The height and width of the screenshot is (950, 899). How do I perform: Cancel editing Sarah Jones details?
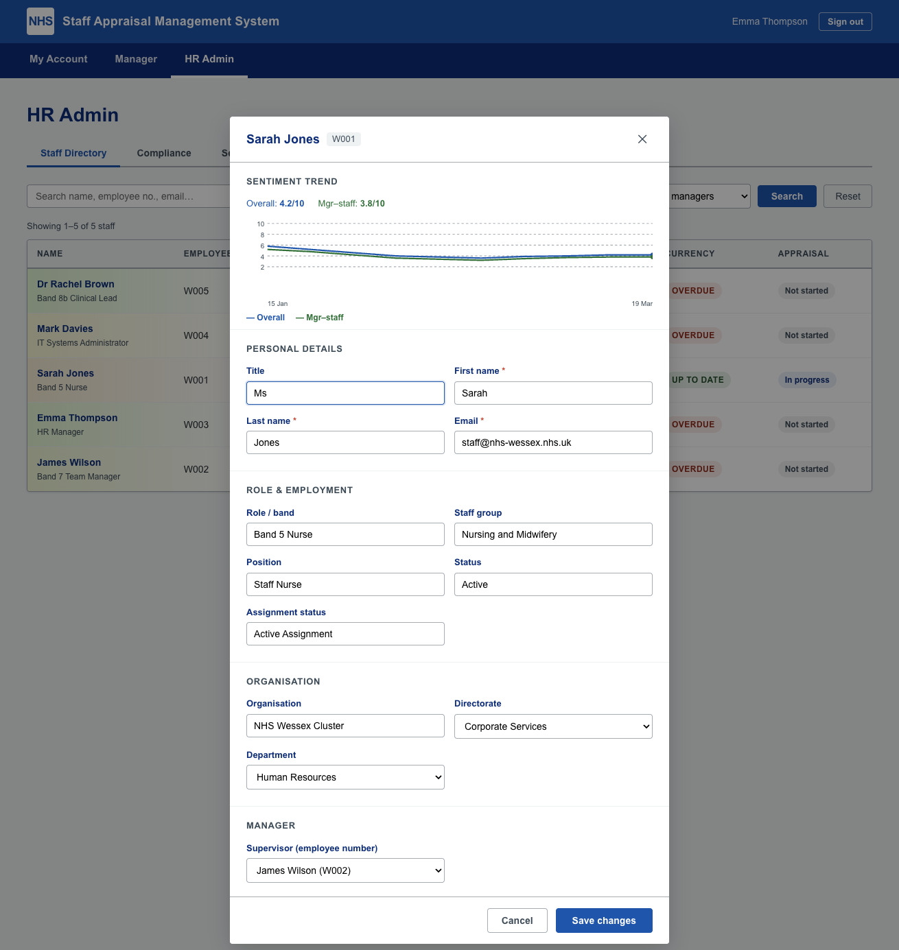(x=517, y=921)
